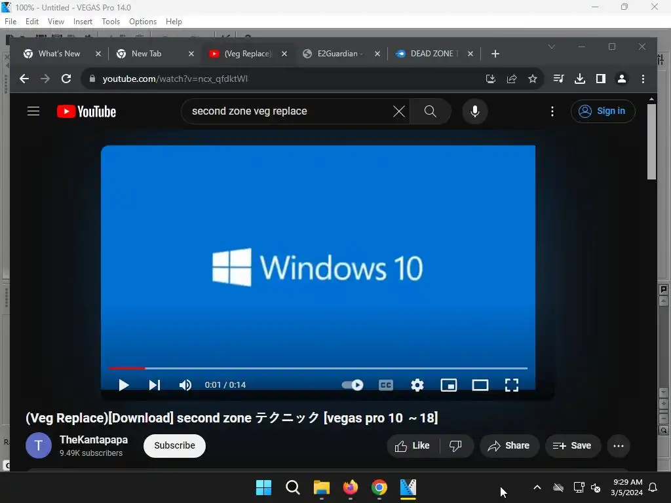Image resolution: width=671 pixels, height=503 pixels.
Task: Open VEGAS Pro Options menu
Action: (x=142, y=22)
